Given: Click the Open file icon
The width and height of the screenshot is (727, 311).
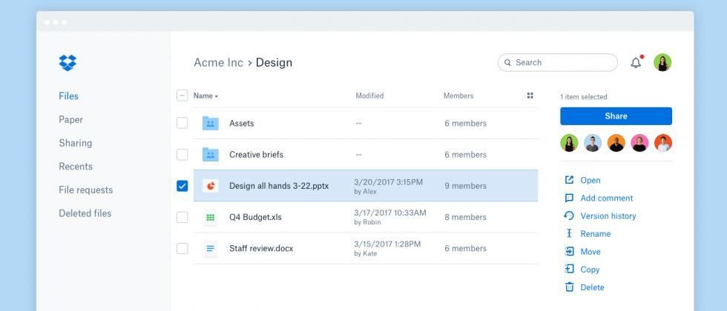Looking at the screenshot, I should pyautogui.click(x=569, y=180).
